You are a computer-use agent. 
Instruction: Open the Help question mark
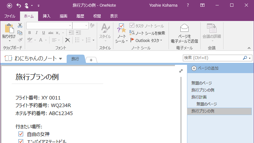(x=188, y=5)
